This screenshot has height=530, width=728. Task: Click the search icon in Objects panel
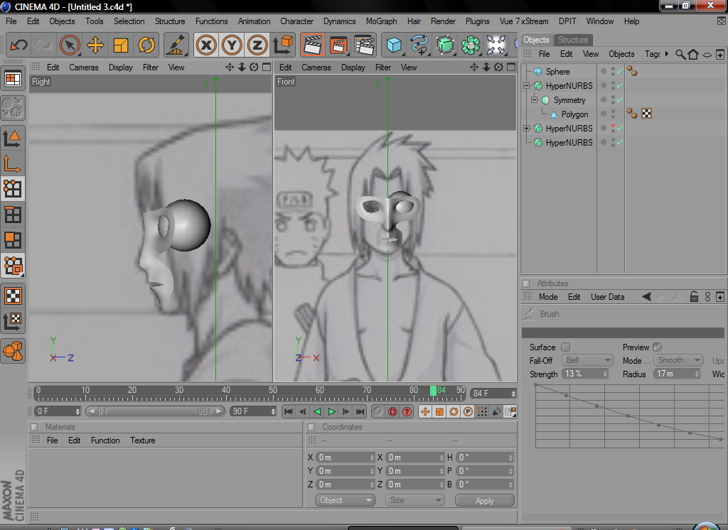click(680, 54)
